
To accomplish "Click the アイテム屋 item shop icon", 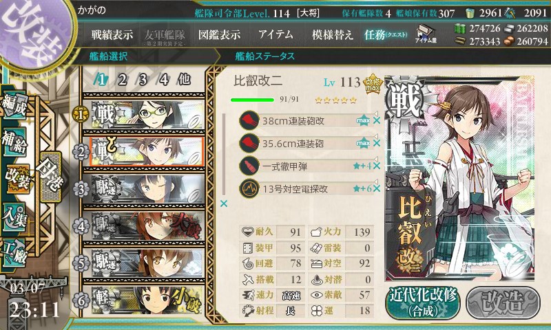I will coord(426,34).
